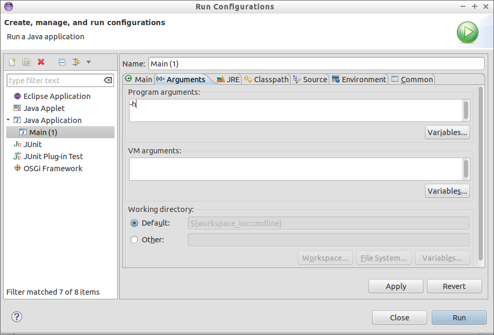Click inside the VM arguments text box

pos(295,169)
